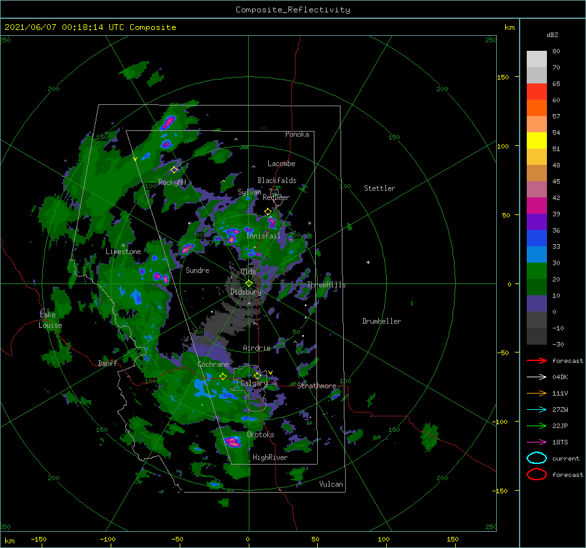The image size is (586, 548).
Task: Click the Lacombe label
Action: coord(281,164)
